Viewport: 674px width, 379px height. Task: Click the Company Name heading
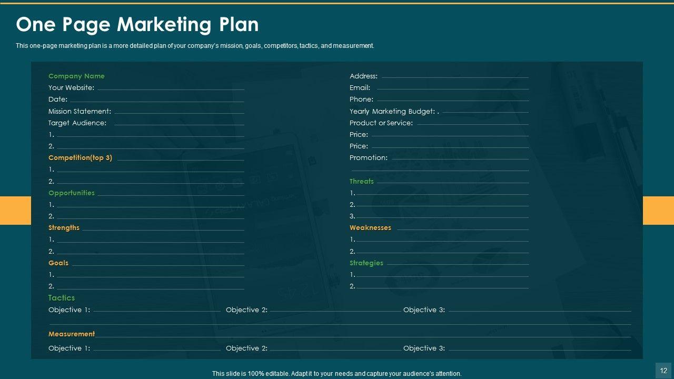click(76, 76)
